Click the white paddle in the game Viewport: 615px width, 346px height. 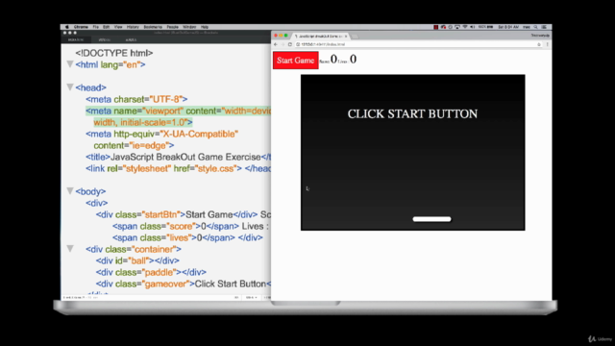coord(431,219)
